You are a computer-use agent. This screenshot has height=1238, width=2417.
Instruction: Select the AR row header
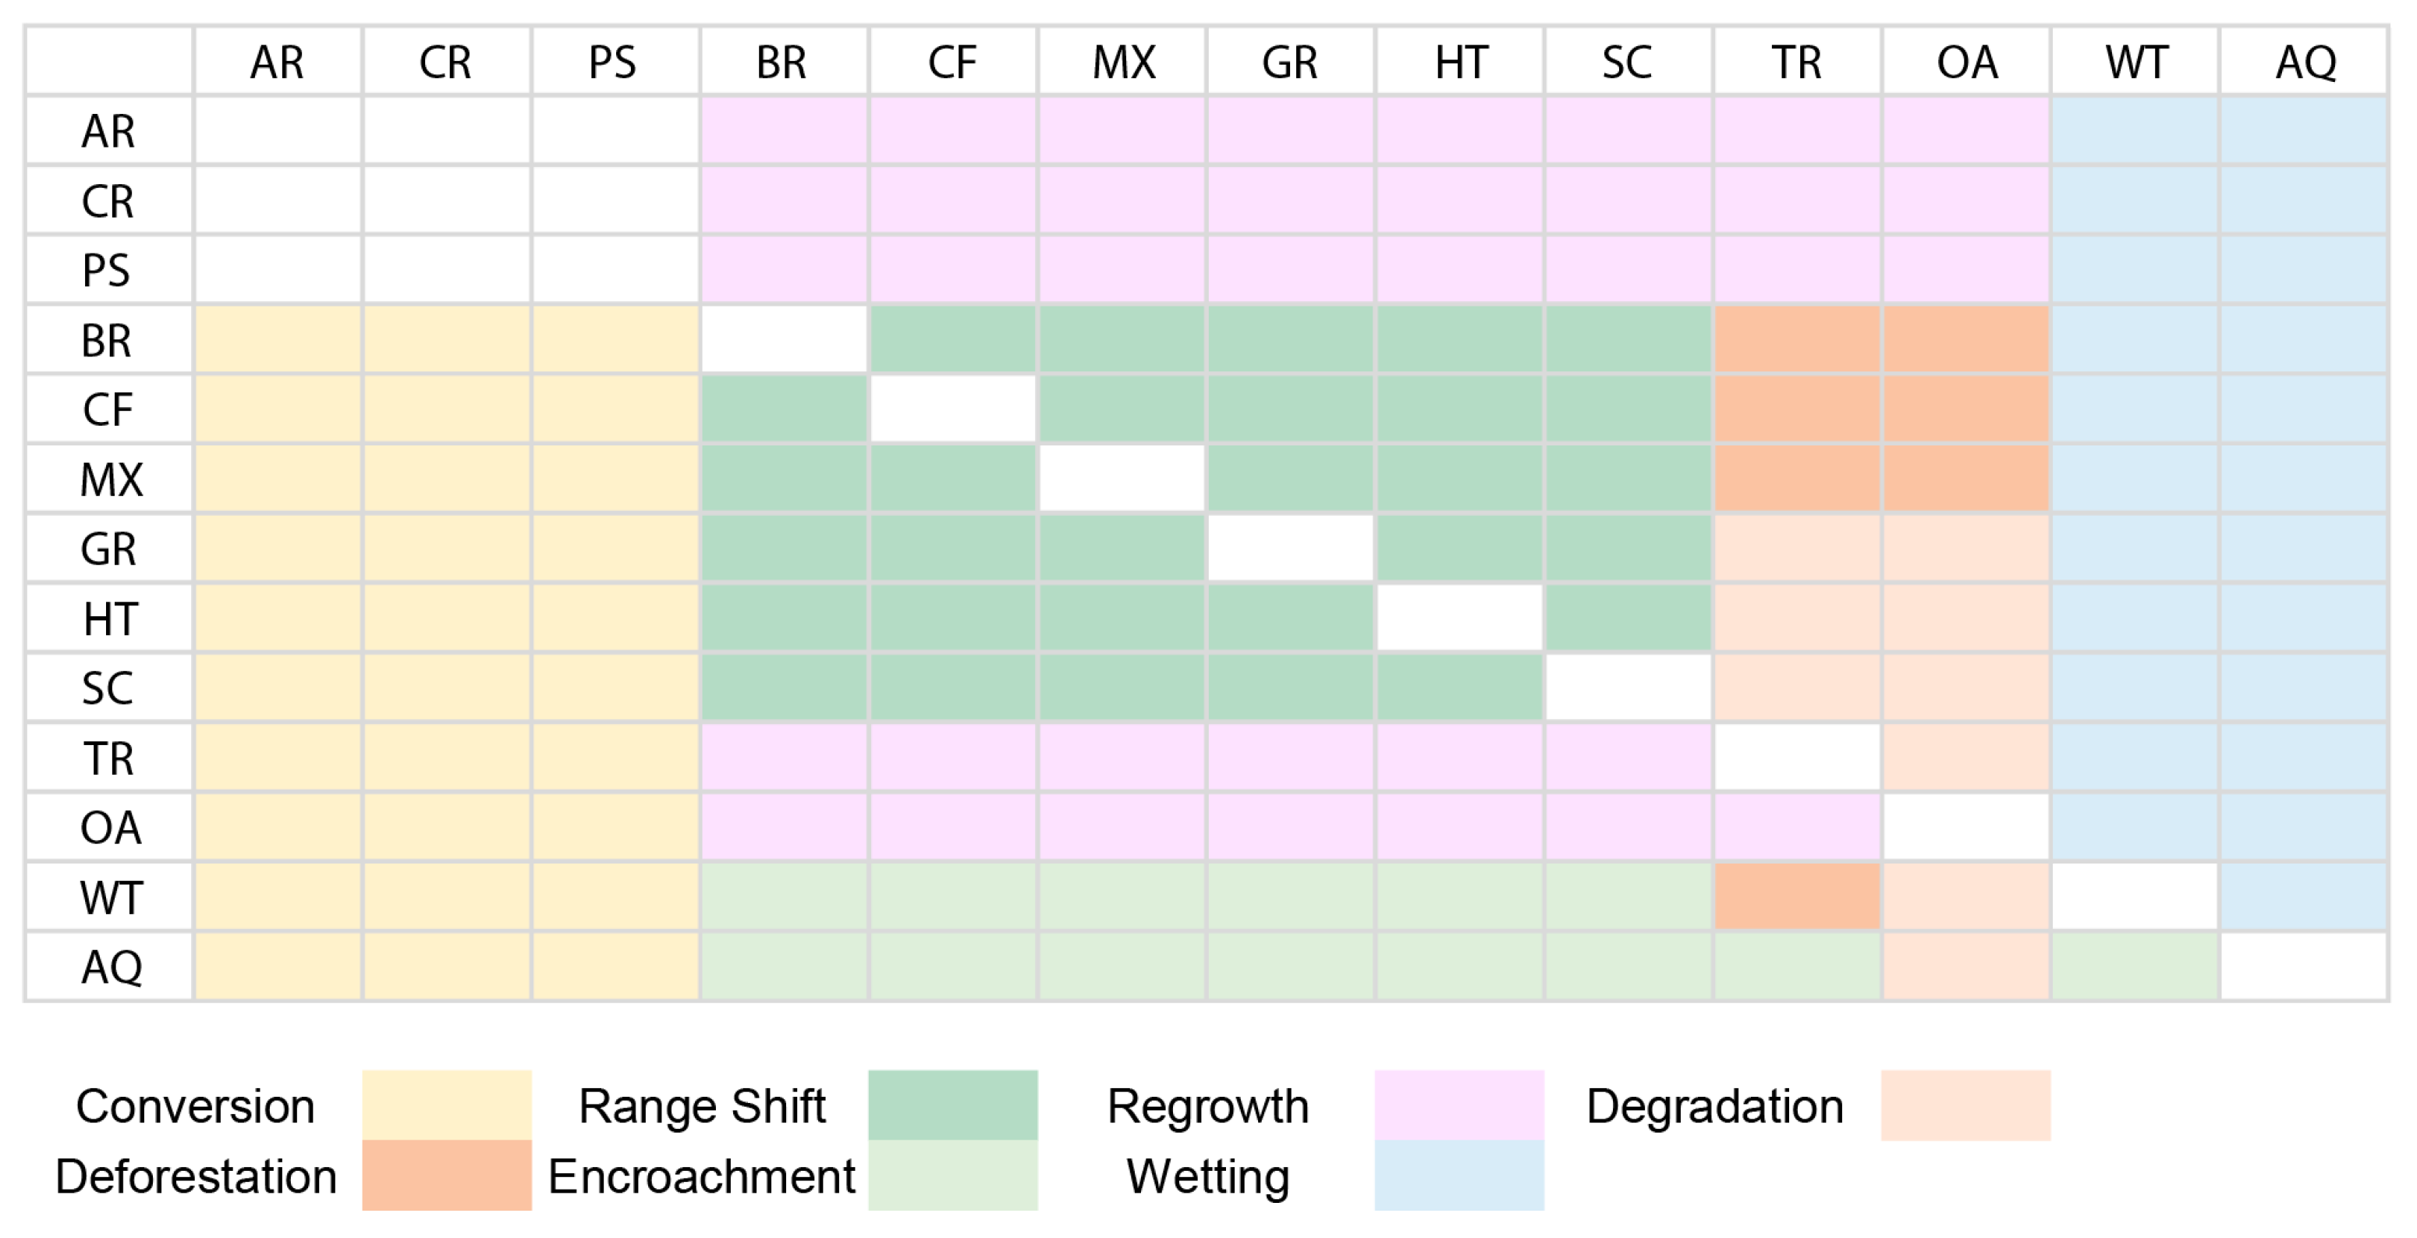(x=110, y=130)
